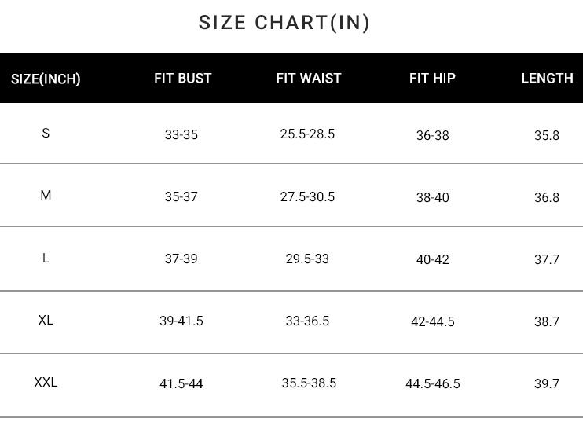Select the SIZE(INCH) column header
The height and width of the screenshot is (433, 583).
(46, 79)
